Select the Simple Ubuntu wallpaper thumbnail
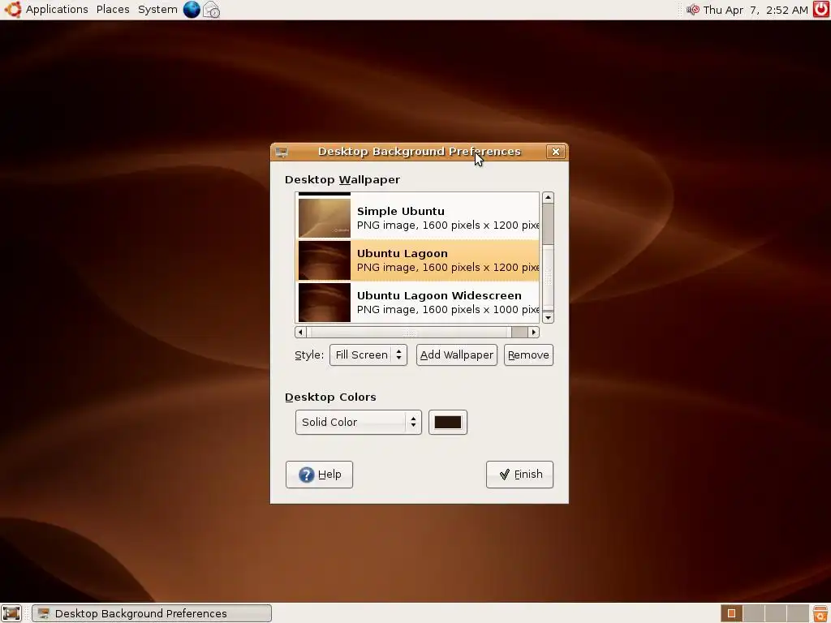 click(x=325, y=217)
